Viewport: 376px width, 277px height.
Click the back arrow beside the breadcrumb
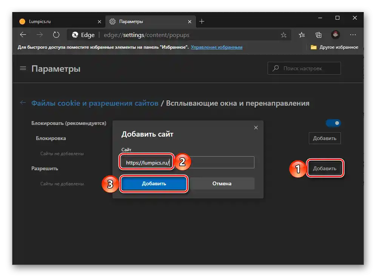point(23,103)
